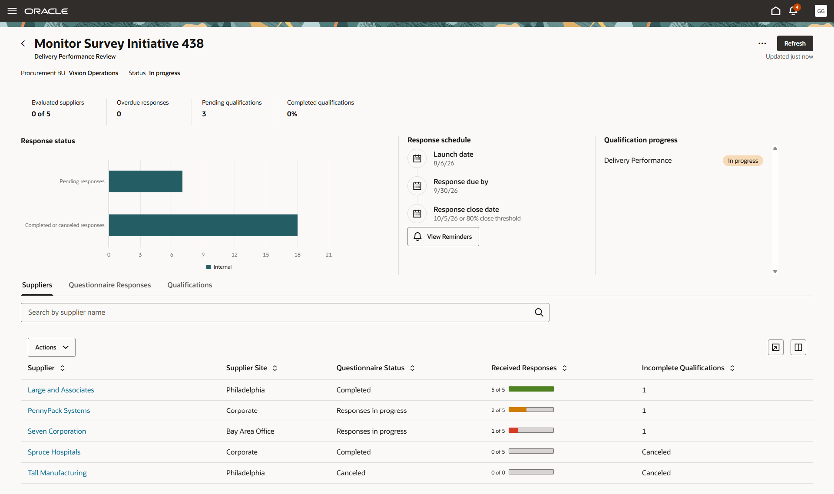Sort by Questionnaire Status column
Image resolution: width=834 pixels, height=494 pixels.
pos(413,368)
